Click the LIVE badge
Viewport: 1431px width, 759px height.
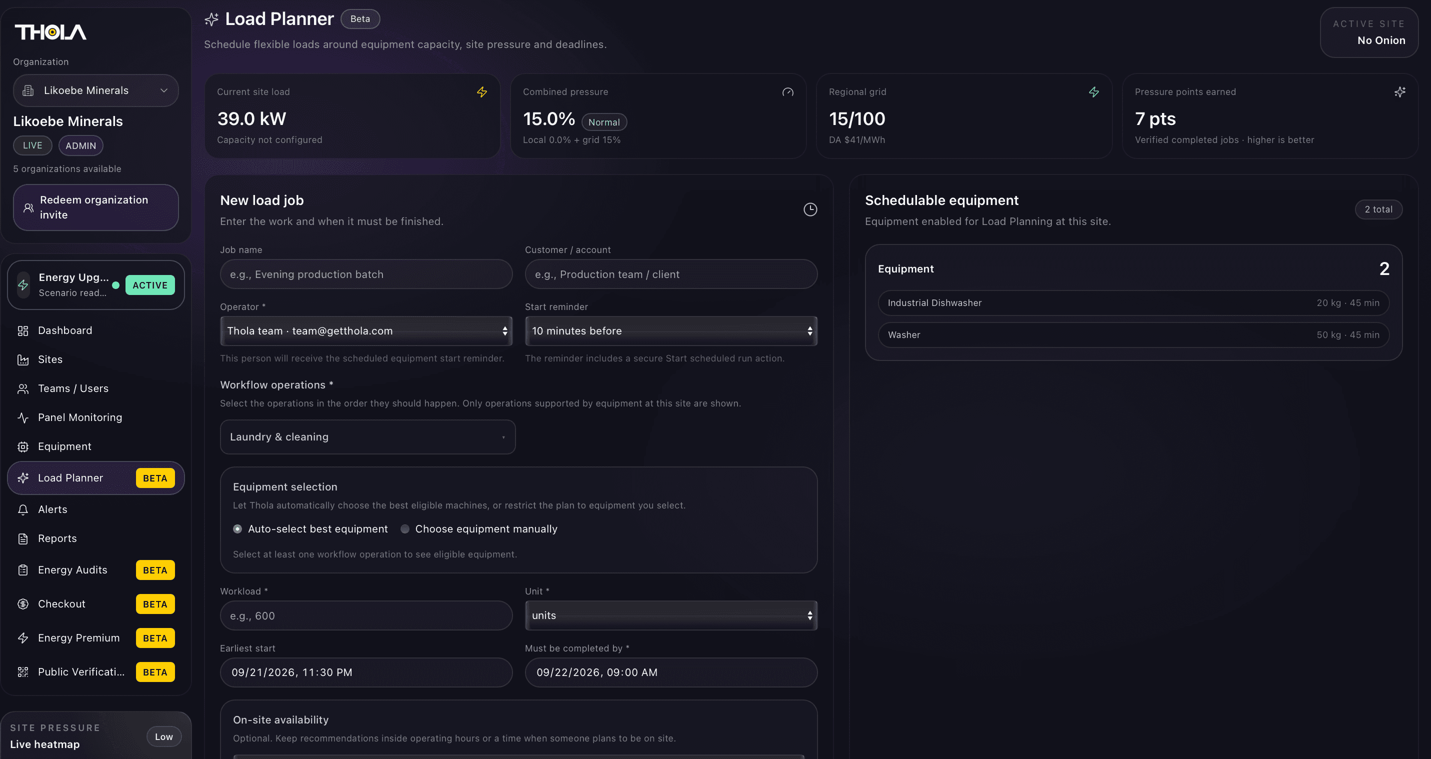pyautogui.click(x=32, y=145)
